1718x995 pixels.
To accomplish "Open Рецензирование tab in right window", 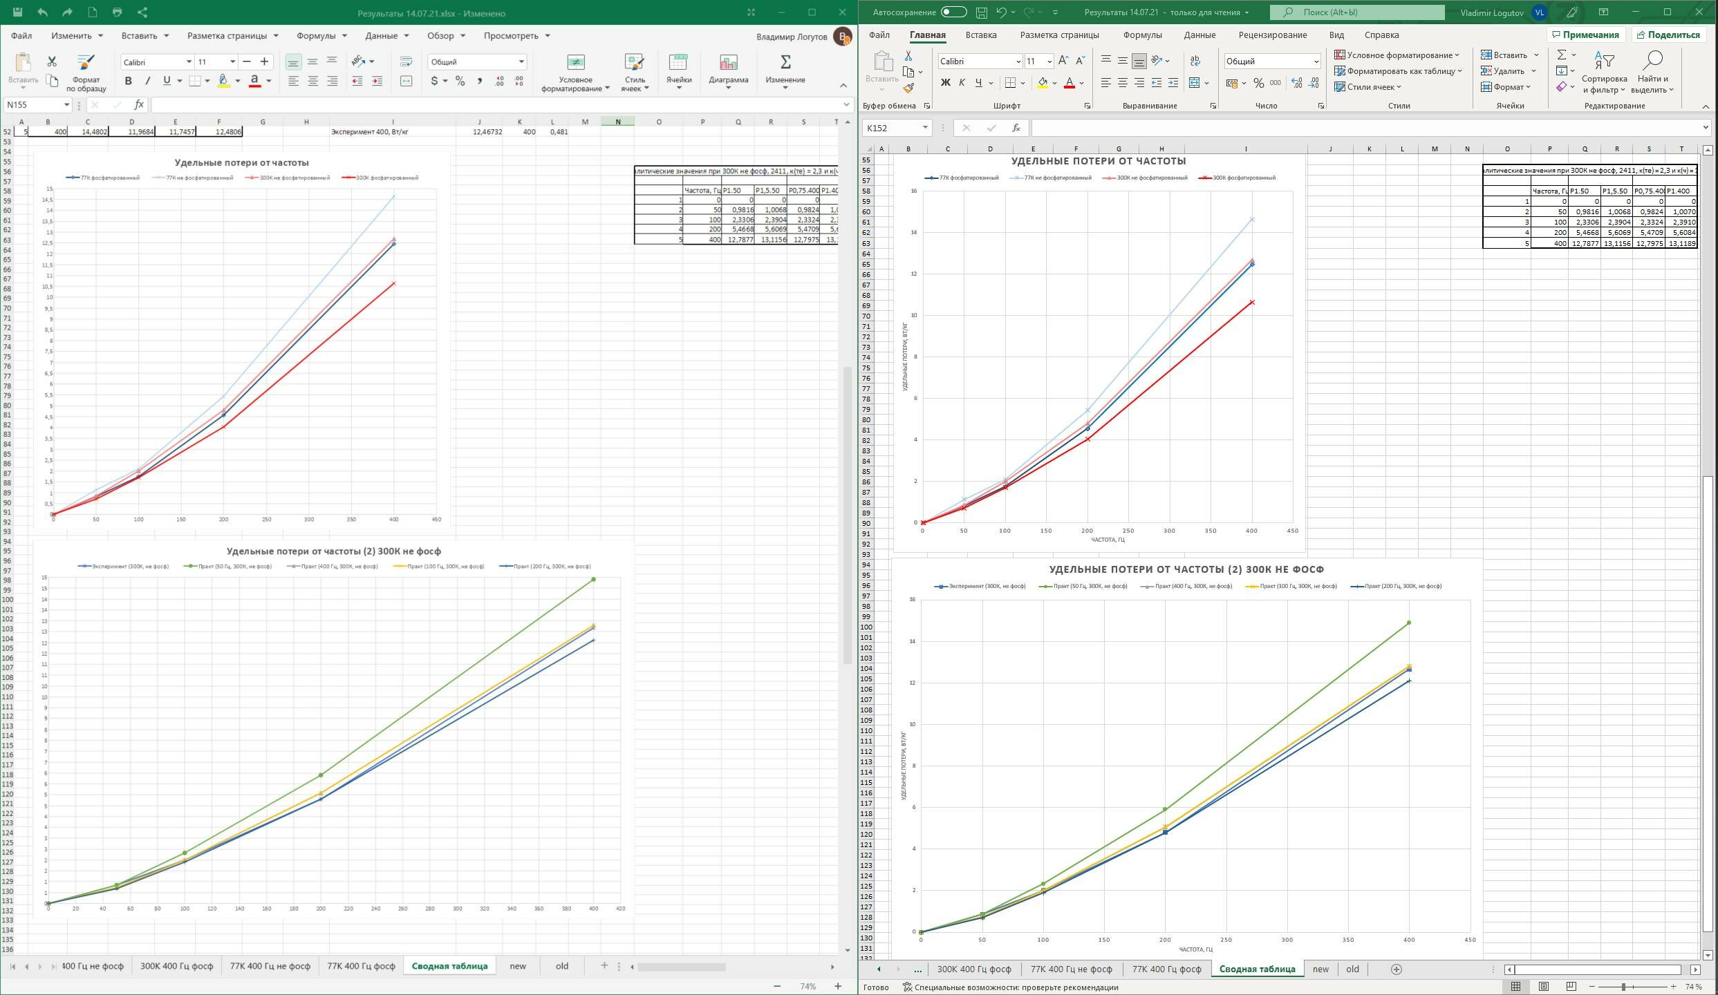I will (1272, 35).
